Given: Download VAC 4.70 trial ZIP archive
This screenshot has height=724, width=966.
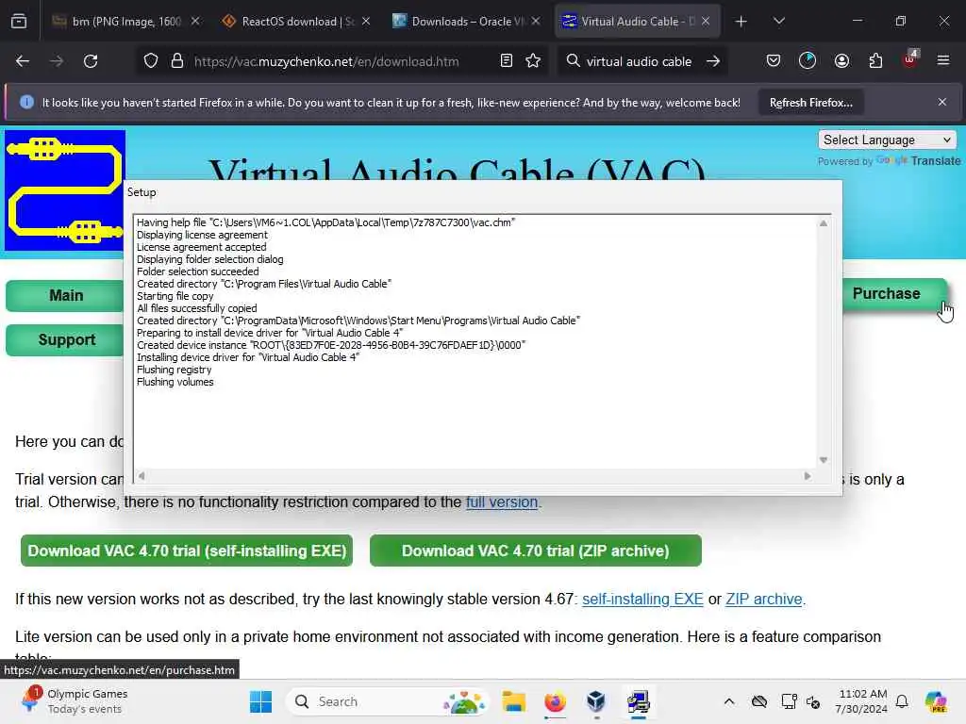Looking at the screenshot, I should point(536,551).
